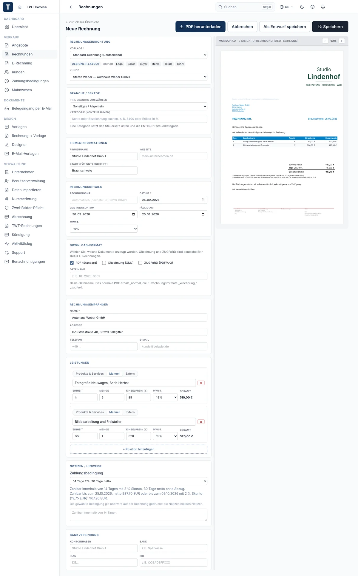The width and height of the screenshot is (358, 576).
Task: Open Daten importieren in sidebar
Action: click(x=30, y=190)
